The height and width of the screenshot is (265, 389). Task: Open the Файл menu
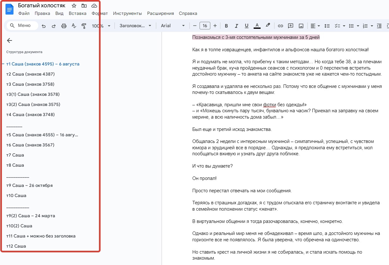(x=24, y=13)
